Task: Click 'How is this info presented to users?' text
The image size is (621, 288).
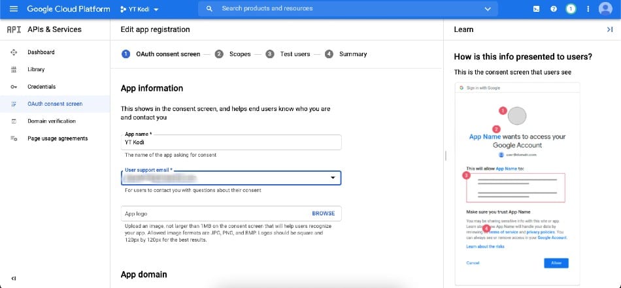Action: [523, 57]
